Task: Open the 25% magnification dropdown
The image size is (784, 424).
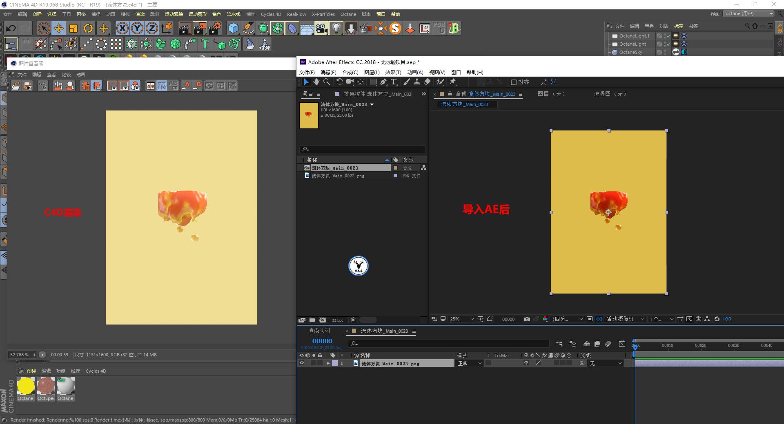Action: click(462, 319)
